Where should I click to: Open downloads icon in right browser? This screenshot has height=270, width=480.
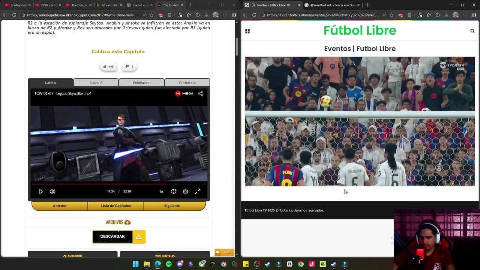click(447, 15)
